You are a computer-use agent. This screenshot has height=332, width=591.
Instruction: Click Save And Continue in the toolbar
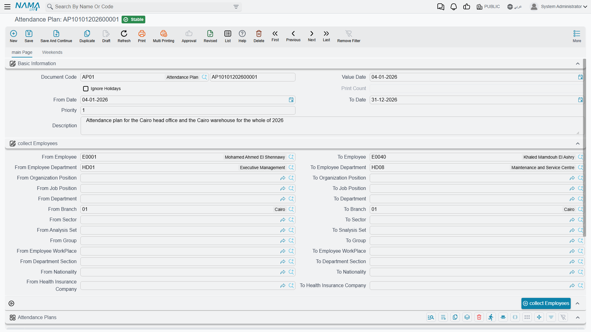pos(56,36)
